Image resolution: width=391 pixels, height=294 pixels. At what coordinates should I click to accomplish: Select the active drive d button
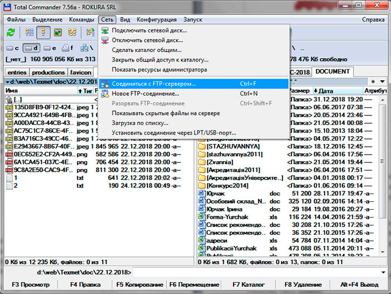pos(31,48)
